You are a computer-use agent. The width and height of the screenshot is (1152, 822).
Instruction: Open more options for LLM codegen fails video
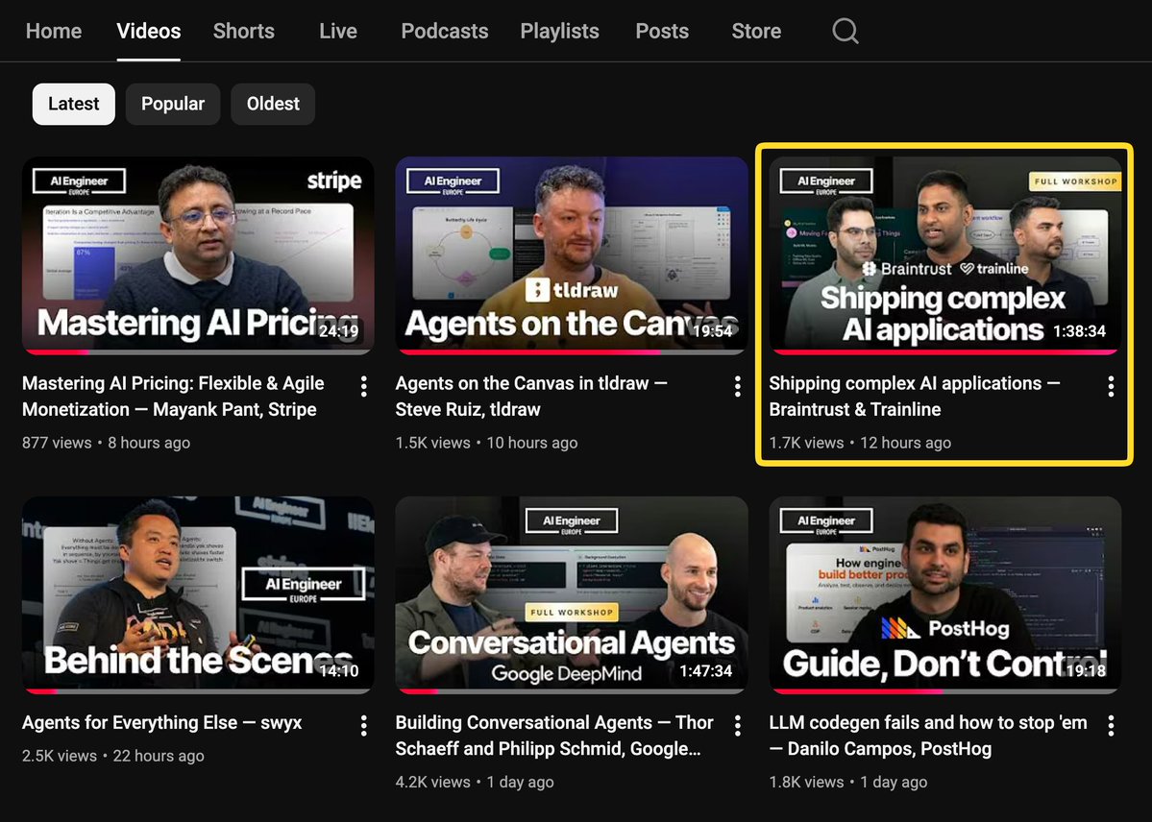click(1111, 726)
